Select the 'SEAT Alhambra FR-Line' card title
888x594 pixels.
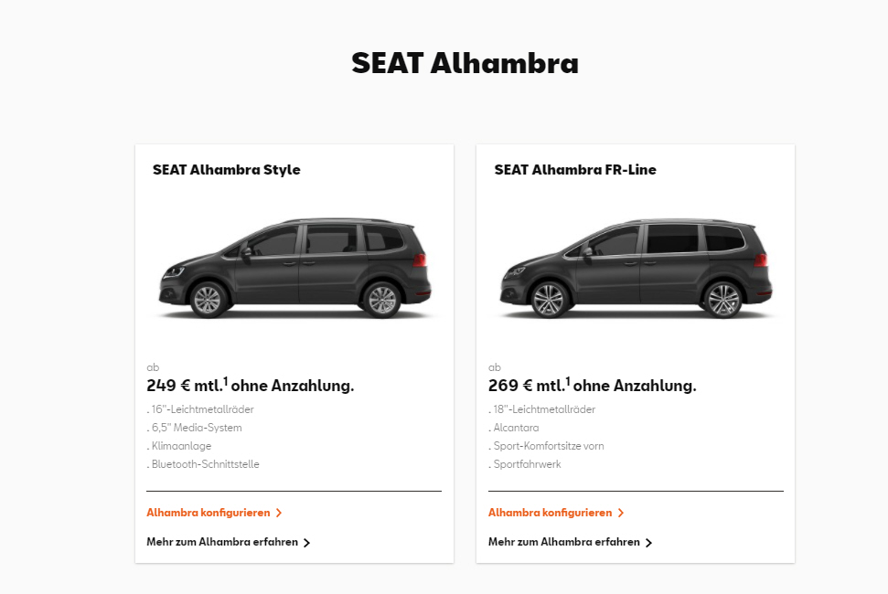(575, 170)
